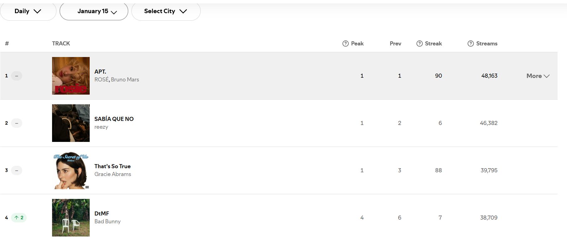The width and height of the screenshot is (567, 239).
Task: Click the Streams column help icon
Action: pos(470,44)
